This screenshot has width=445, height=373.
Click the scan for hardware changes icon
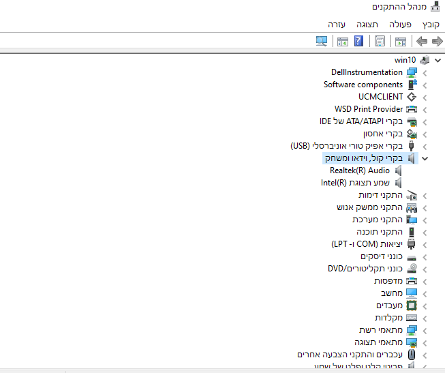[x=322, y=41]
